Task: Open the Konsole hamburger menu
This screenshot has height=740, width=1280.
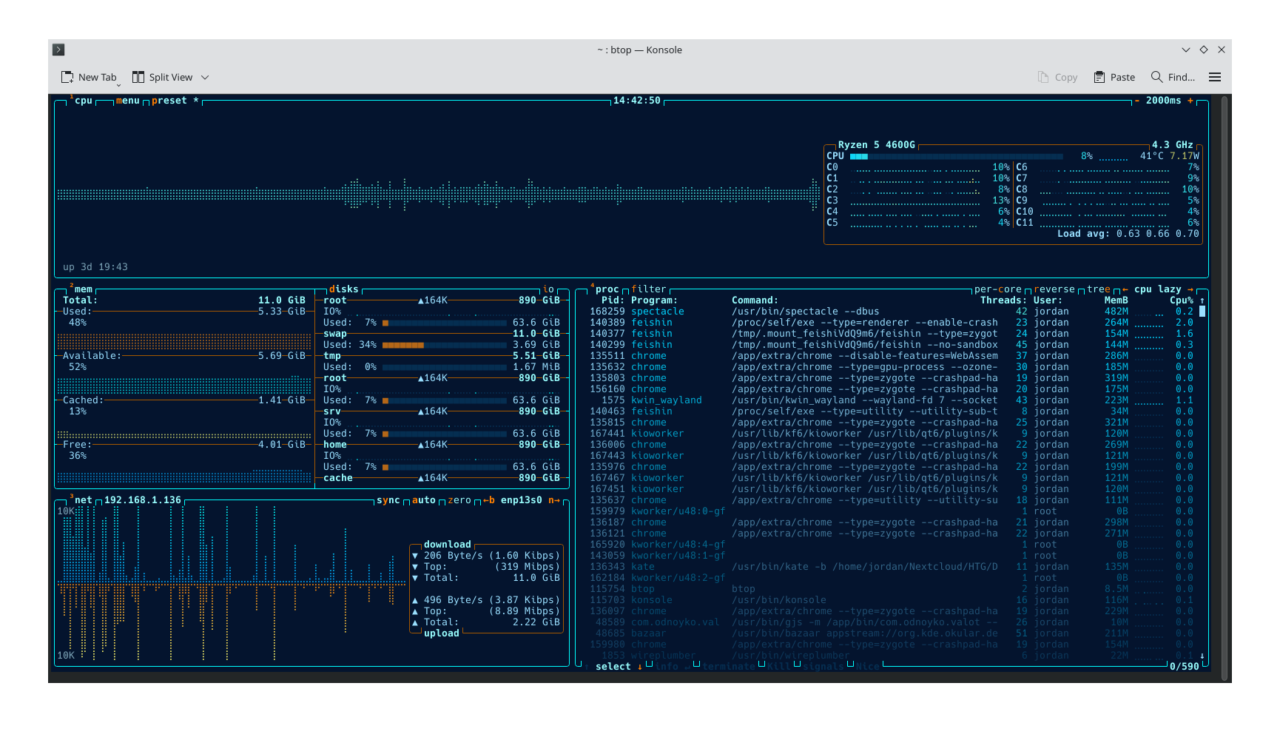Action: point(1214,77)
